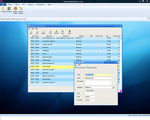
Task: Click horizontal scrollbar of item list
Action: point(52,85)
